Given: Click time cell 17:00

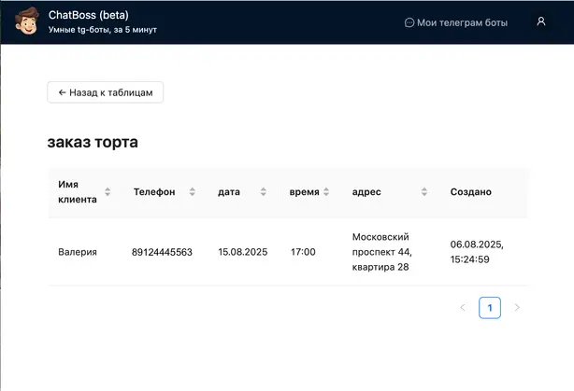Looking at the screenshot, I should pos(303,252).
